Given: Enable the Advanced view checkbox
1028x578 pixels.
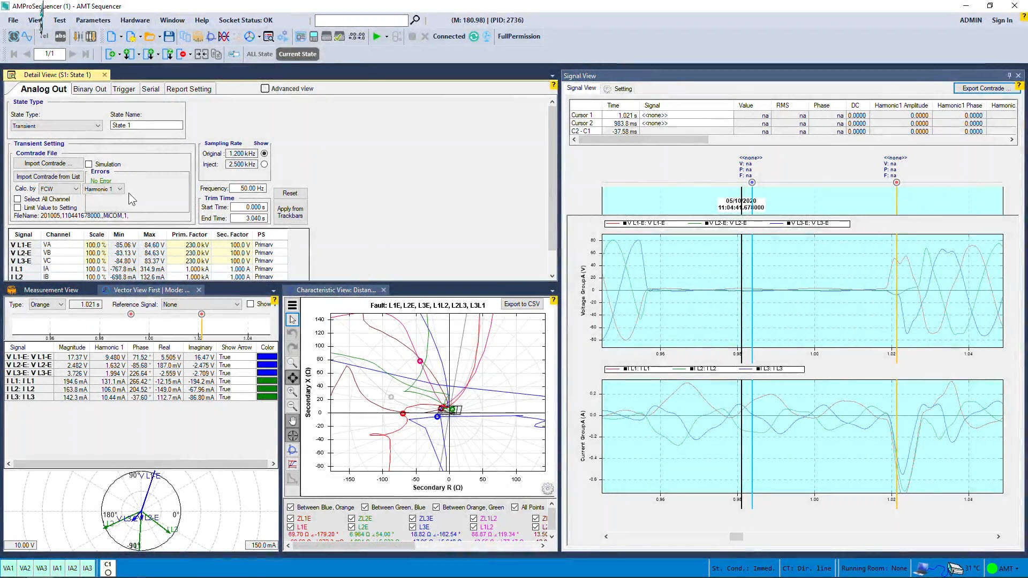Looking at the screenshot, I should pos(265,88).
